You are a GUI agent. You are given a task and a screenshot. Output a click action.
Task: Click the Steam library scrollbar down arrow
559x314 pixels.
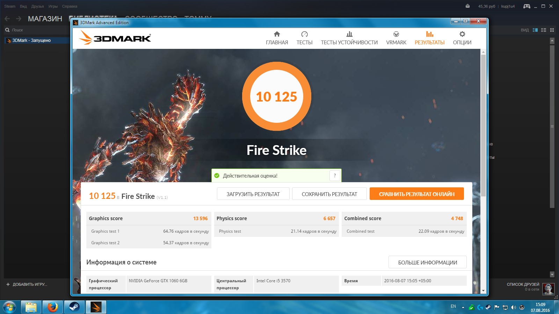click(552, 274)
